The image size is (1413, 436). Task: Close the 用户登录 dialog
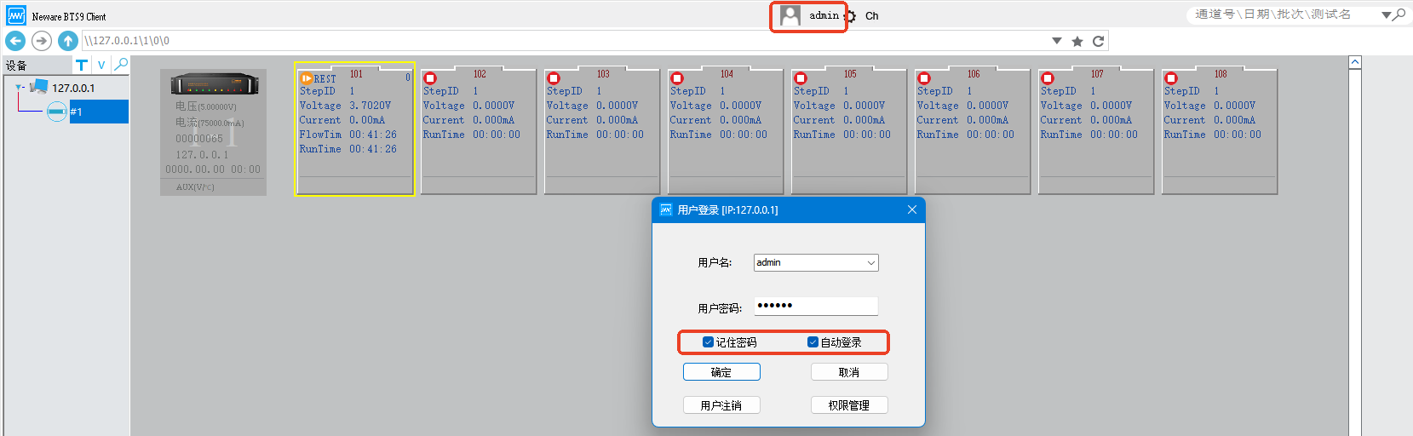pyautogui.click(x=912, y=209)
